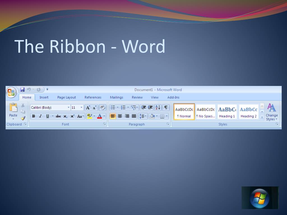Switch to the View tab
287x215 pixels.
pos(155,97)
